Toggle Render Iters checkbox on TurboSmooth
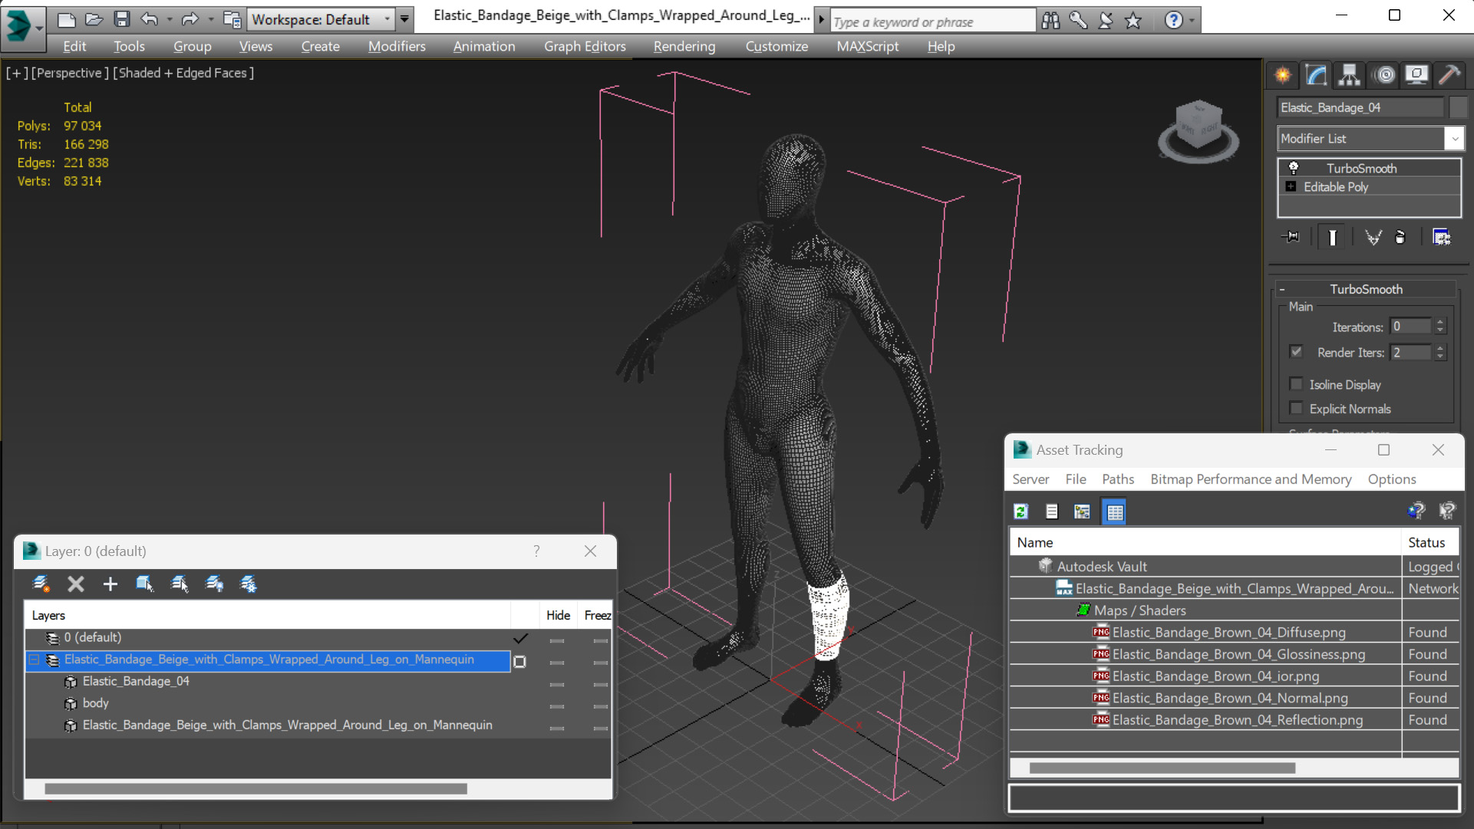 (1297, 352)
